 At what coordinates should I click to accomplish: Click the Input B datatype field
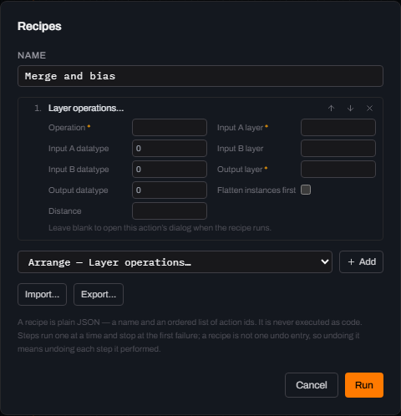[170, 170]
